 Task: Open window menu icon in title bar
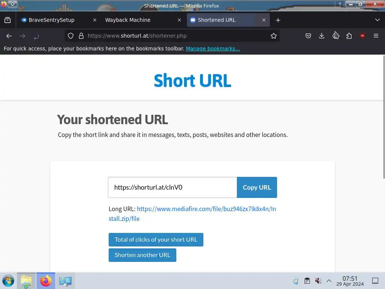[x=13, y=4]
